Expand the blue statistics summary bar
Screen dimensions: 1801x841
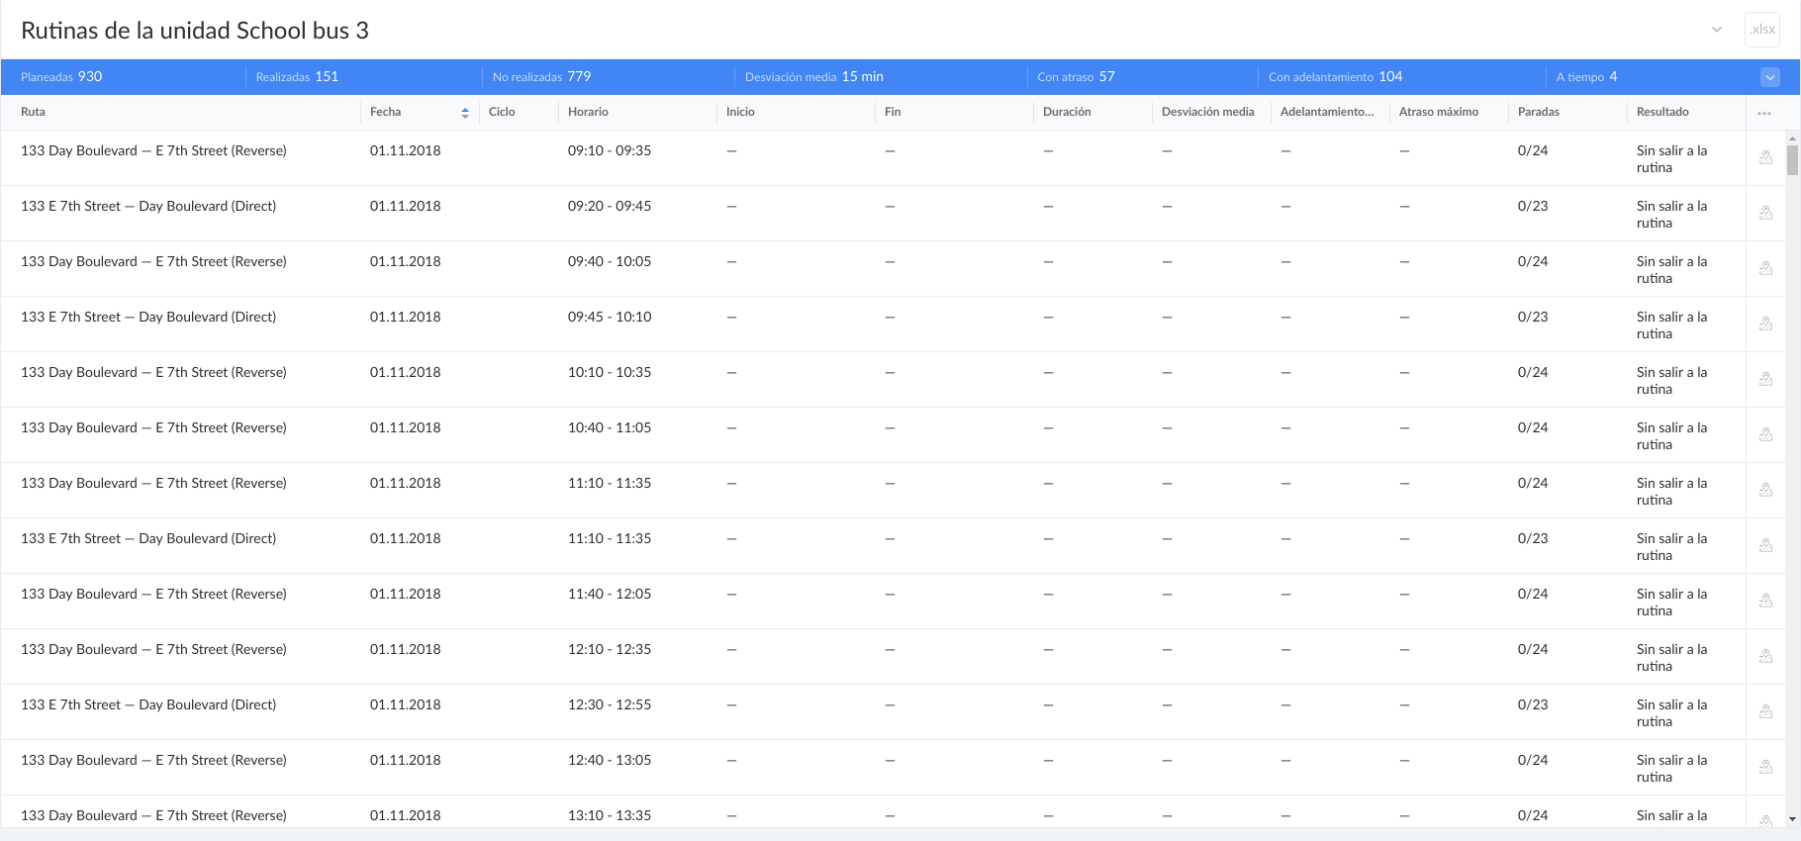pos(1770,77)
